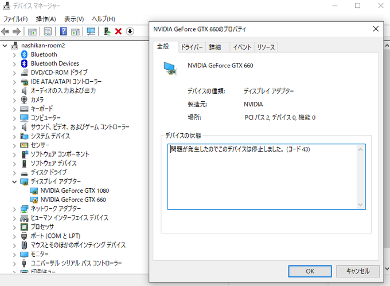The width and height of the screenshot is (390, 286).
Task: Click the Bluetooth category icon
Action: click(x=24, y=54)
